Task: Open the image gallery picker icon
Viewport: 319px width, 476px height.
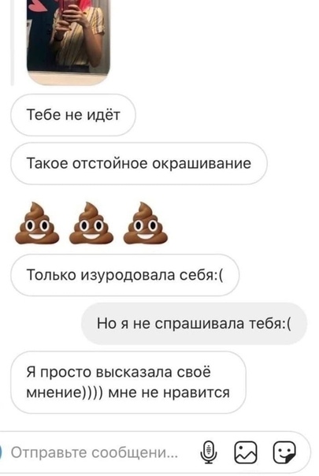Action: coord(246,452)
